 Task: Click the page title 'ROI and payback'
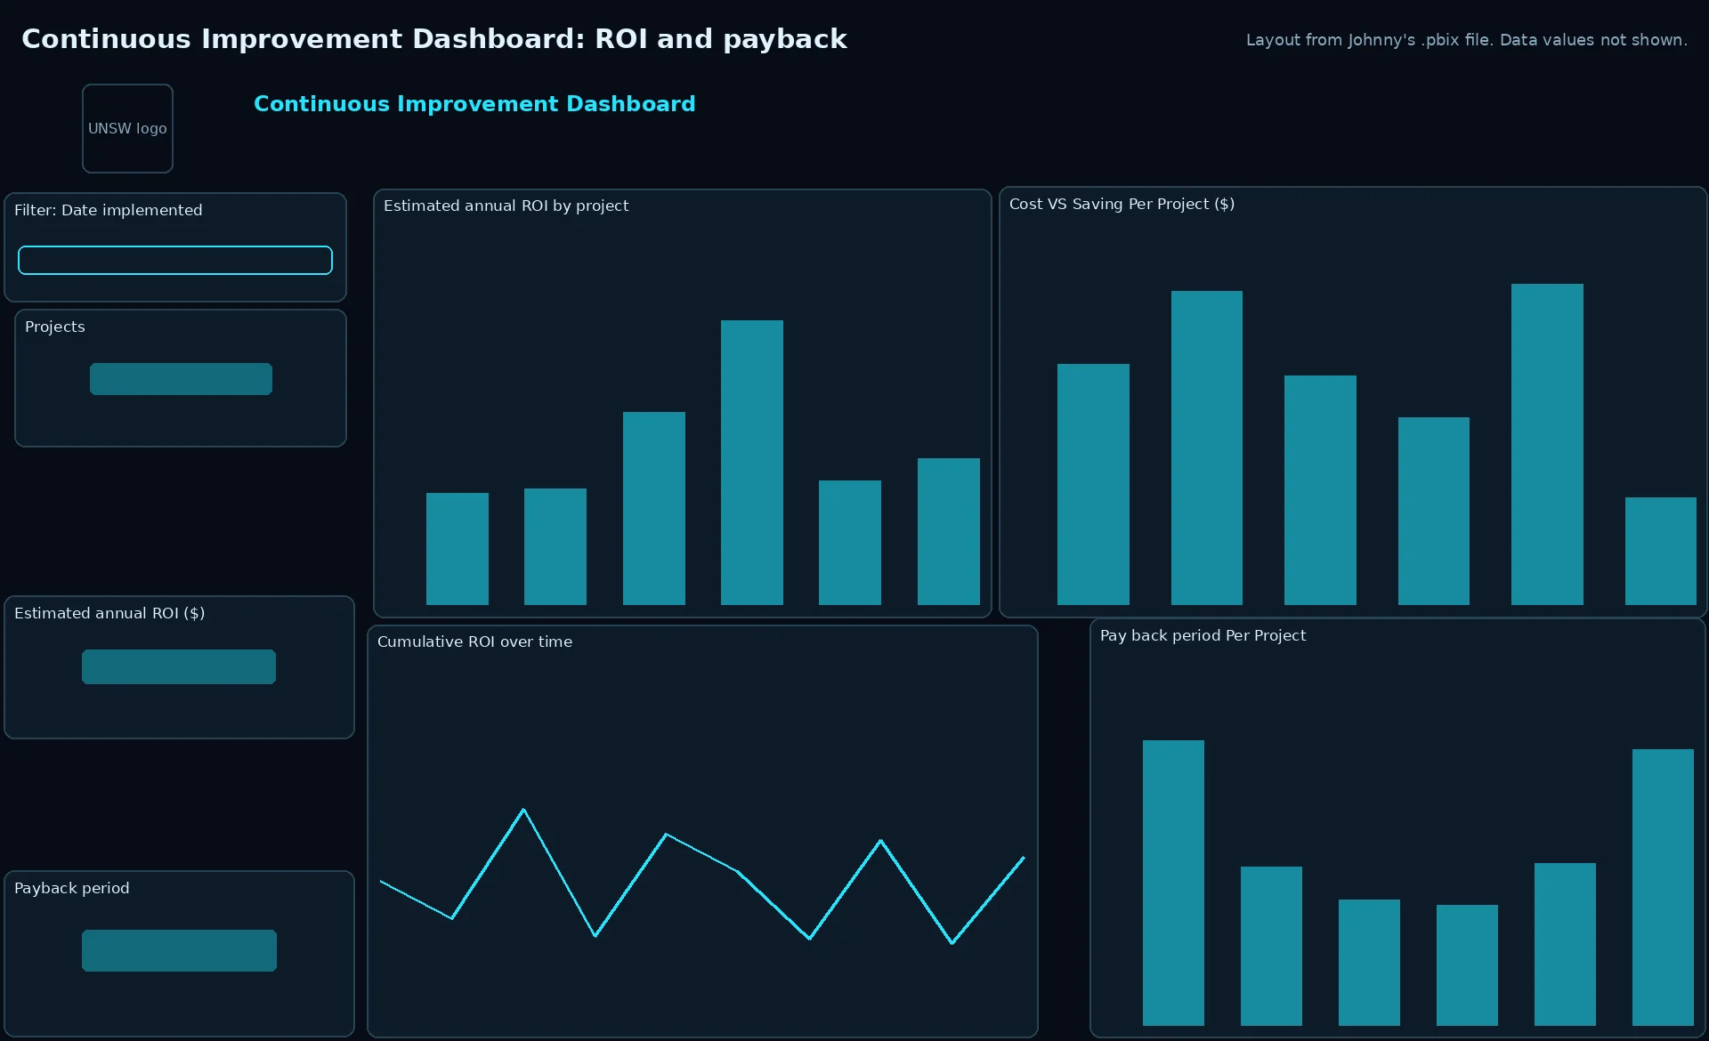721,39
